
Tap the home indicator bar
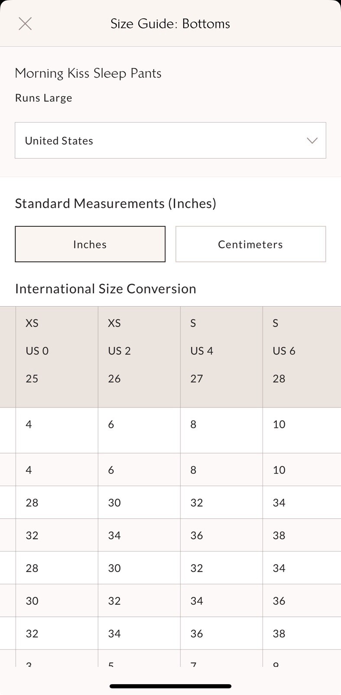pos(170,686)
